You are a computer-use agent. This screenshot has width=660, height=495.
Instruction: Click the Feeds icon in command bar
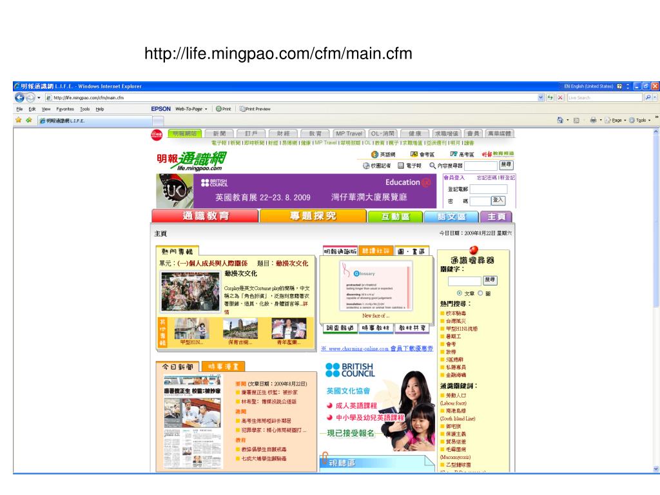coord(577,121)
